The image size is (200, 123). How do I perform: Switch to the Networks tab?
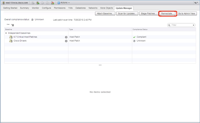(93, 8)
